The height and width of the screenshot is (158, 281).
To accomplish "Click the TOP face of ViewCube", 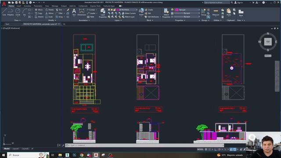I will pyautogui.click(x=268, y=42).
